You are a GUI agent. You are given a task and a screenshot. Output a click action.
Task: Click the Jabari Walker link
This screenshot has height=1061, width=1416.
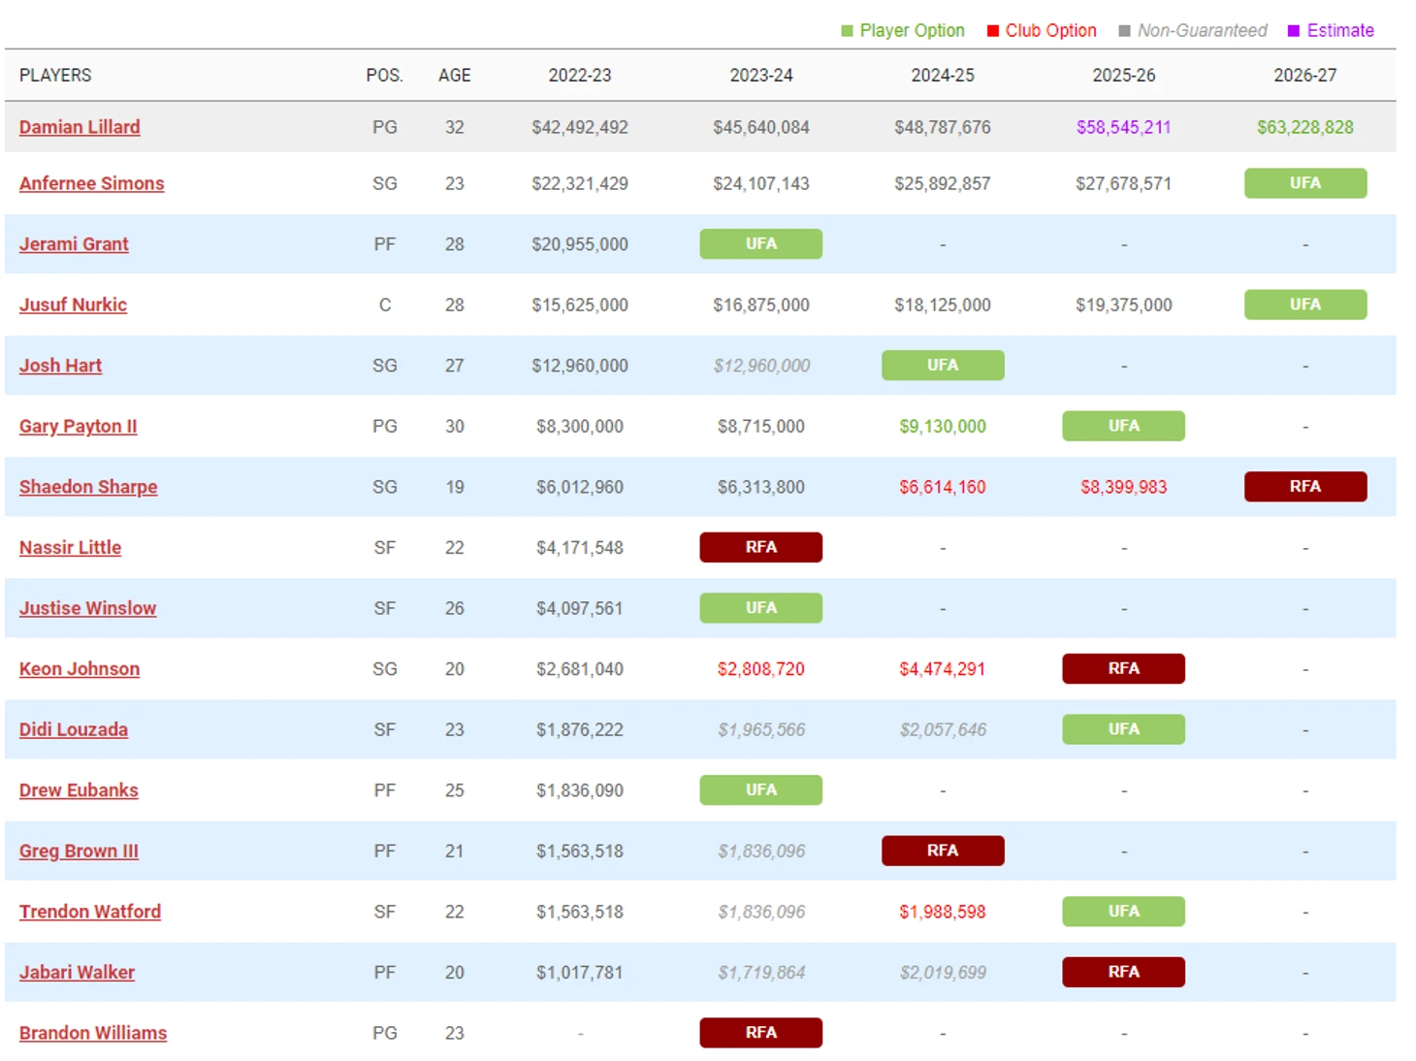coord(77,972)
